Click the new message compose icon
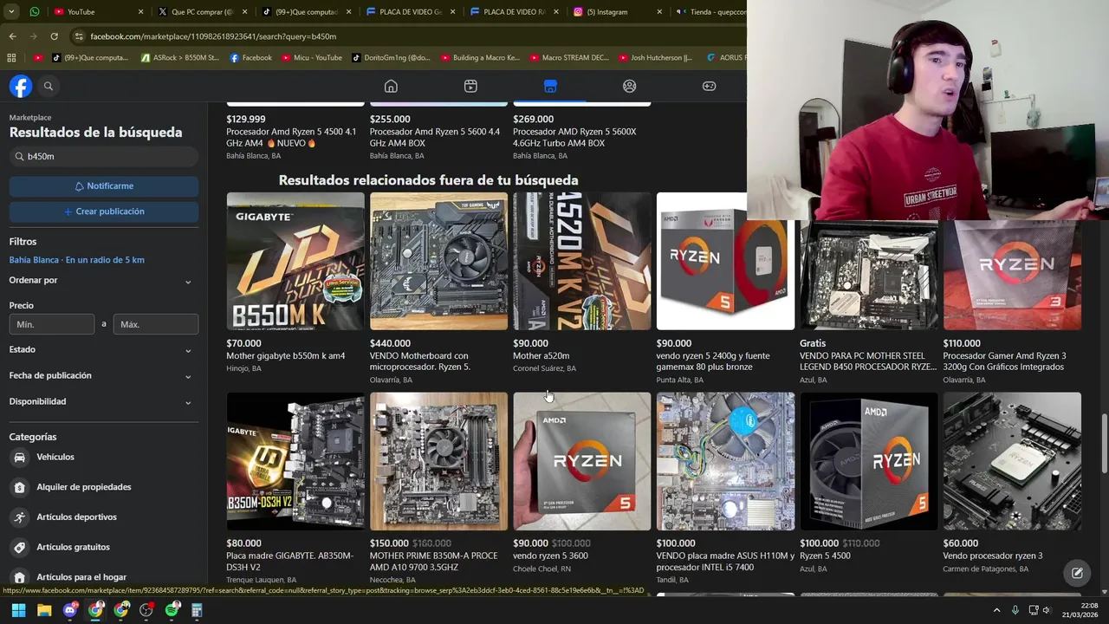Image resolution: width=1109 pixels, height=624 pixels. 1077,573
